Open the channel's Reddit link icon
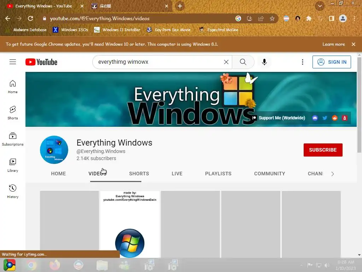362x272 pixels. coord(334,118)
